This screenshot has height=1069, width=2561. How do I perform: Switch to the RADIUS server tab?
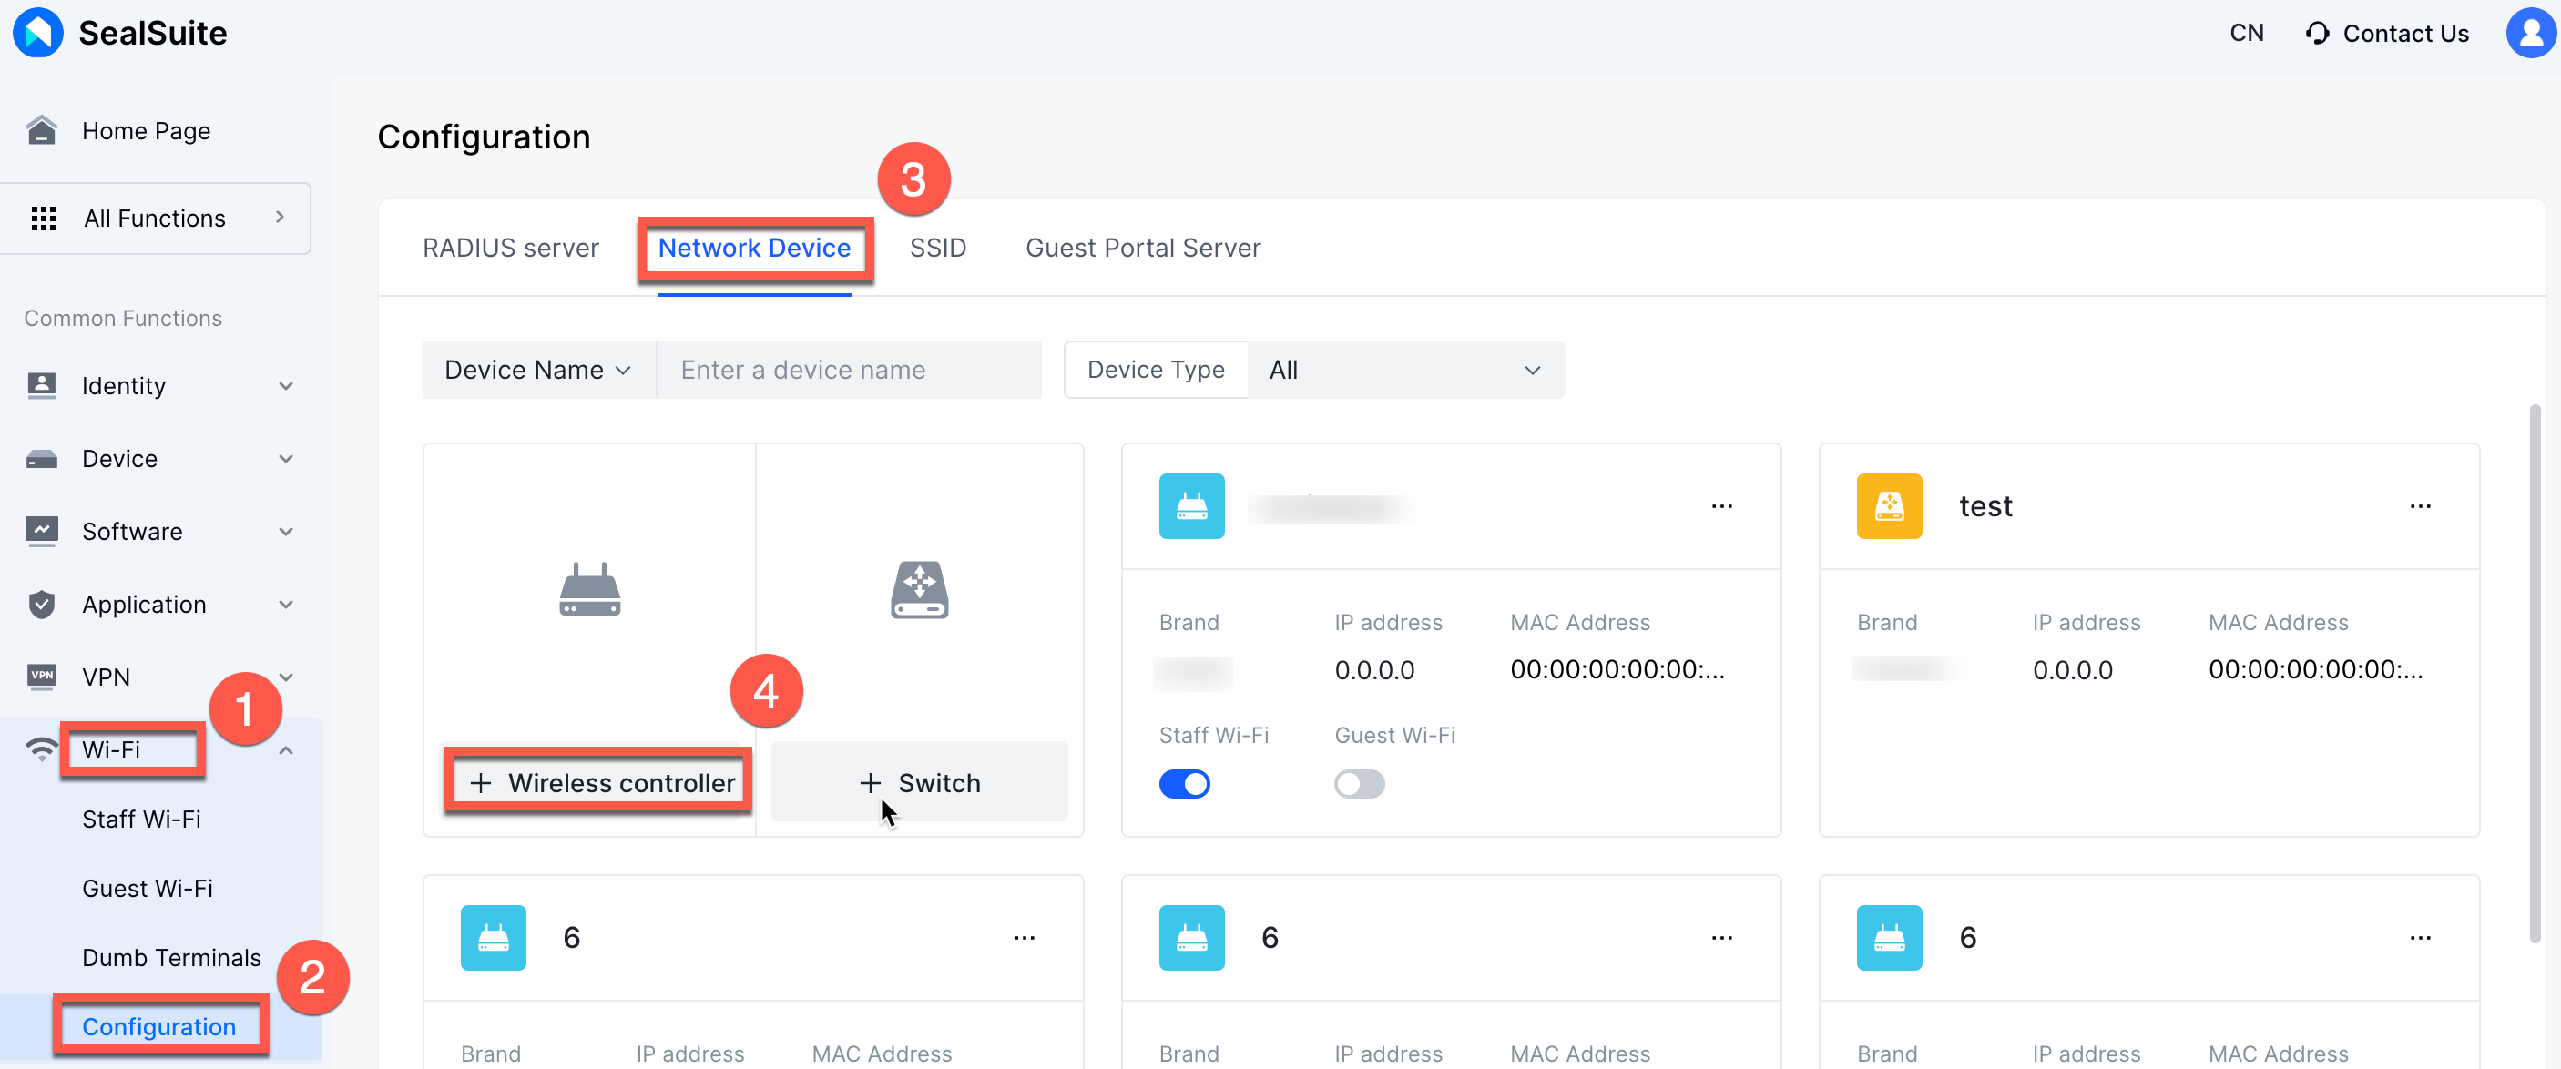511,248
